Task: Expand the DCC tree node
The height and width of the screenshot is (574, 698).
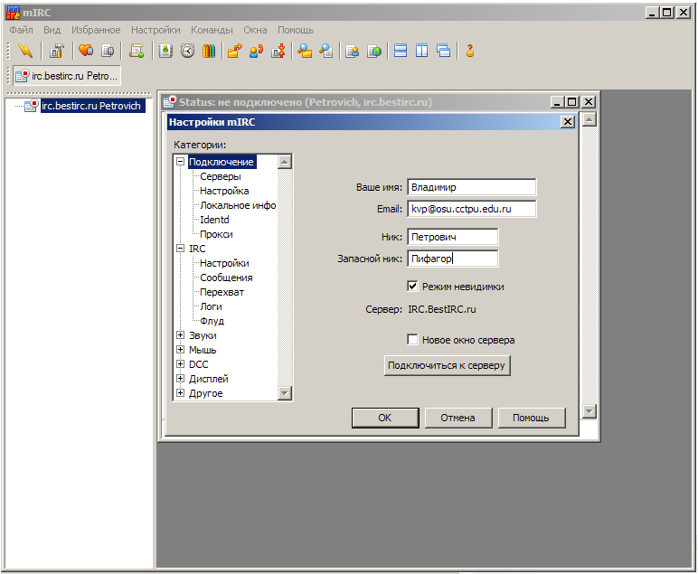Action: tap(180, 364)
